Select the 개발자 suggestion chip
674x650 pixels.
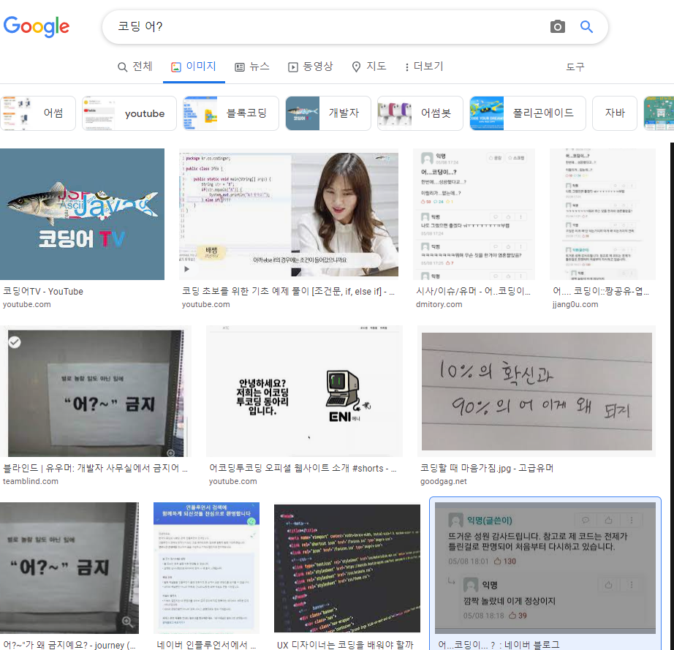pyautogui.click(x=328, y=113)
